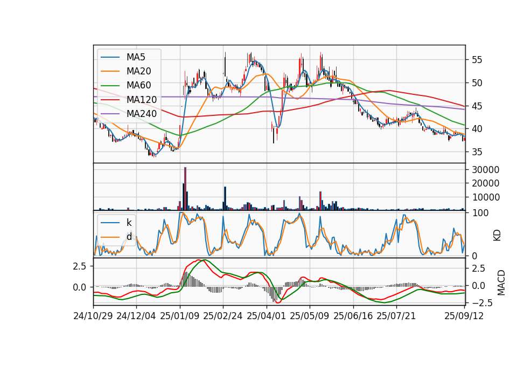Click the MA60 legend label

138,86
